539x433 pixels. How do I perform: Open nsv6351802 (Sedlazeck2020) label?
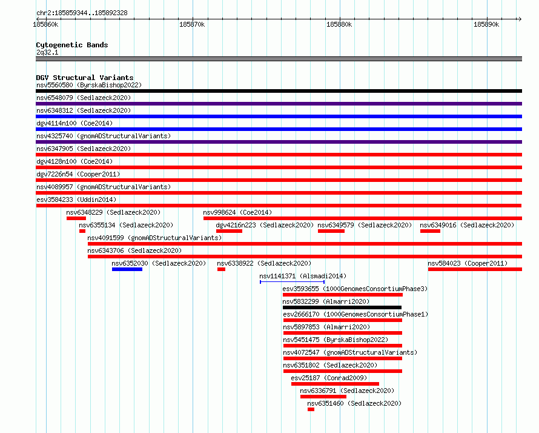point(330,365)
